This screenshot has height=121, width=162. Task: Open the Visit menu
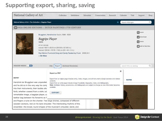pos(132,15)
